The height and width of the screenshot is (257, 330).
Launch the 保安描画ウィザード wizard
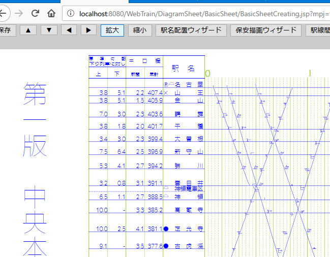coord(265,30)
